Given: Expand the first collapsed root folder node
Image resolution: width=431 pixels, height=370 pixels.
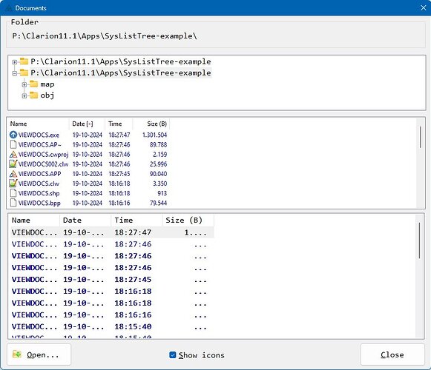Looking at the screenshot, I should tap(15, 62).
